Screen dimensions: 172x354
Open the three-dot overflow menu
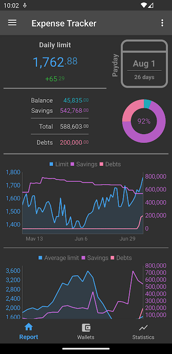[162, 23]
